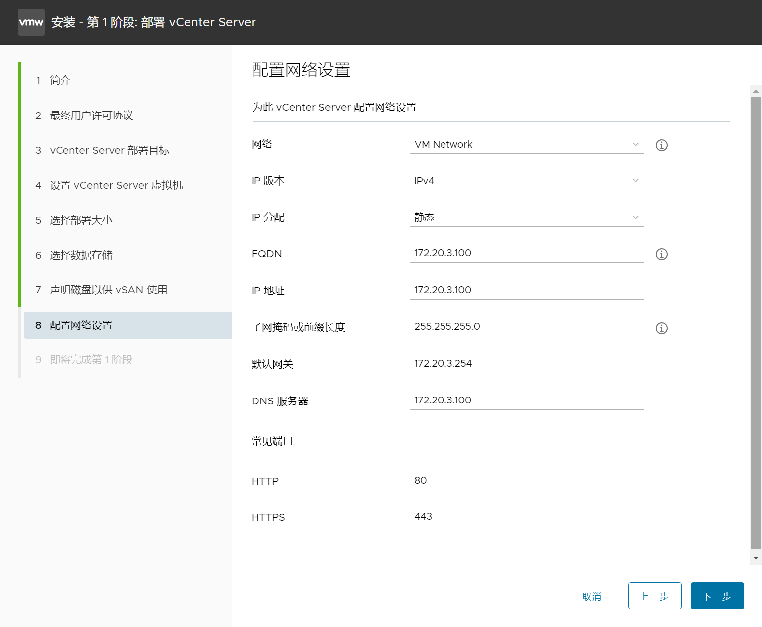Click the DNS 服务器 input field
This screenshot has height=627, width=762.
[x=526, y=400]
